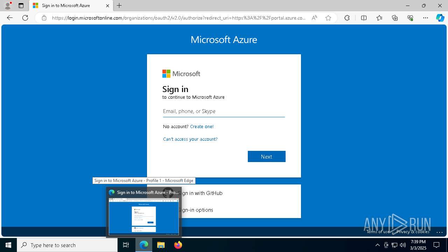Restore down the Edge window
The width and height of the screenshot is (448, 252).
point(424,6)
